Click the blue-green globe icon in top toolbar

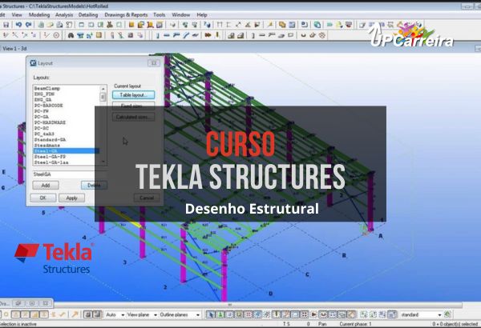[x=317, y=25]
